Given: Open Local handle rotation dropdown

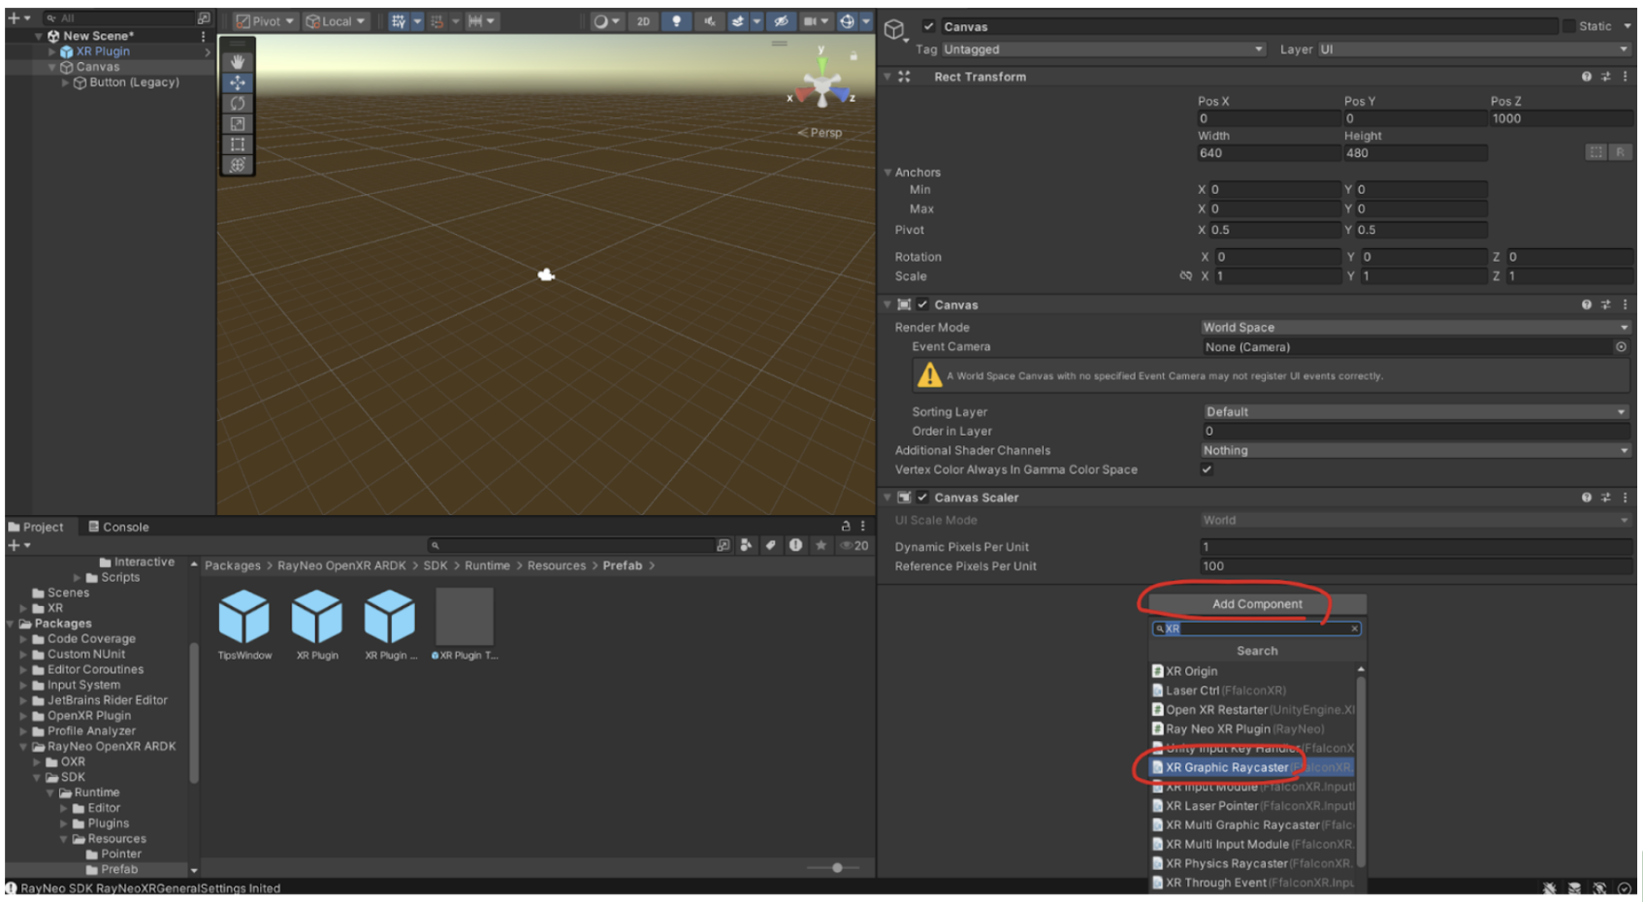Looking at the screenshot, I should (336, 21).
